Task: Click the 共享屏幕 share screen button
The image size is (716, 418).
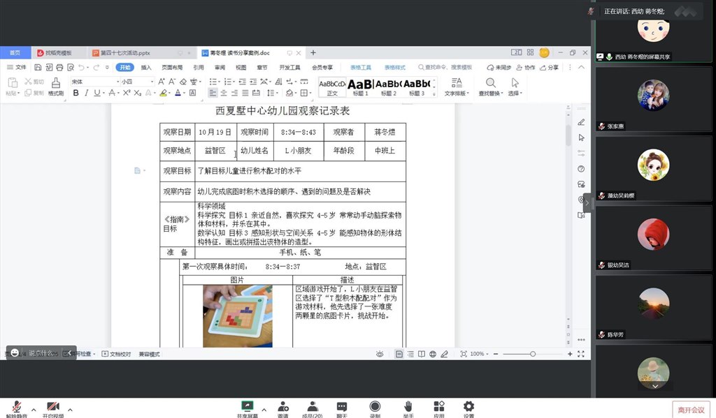Action: click(248, 409)
